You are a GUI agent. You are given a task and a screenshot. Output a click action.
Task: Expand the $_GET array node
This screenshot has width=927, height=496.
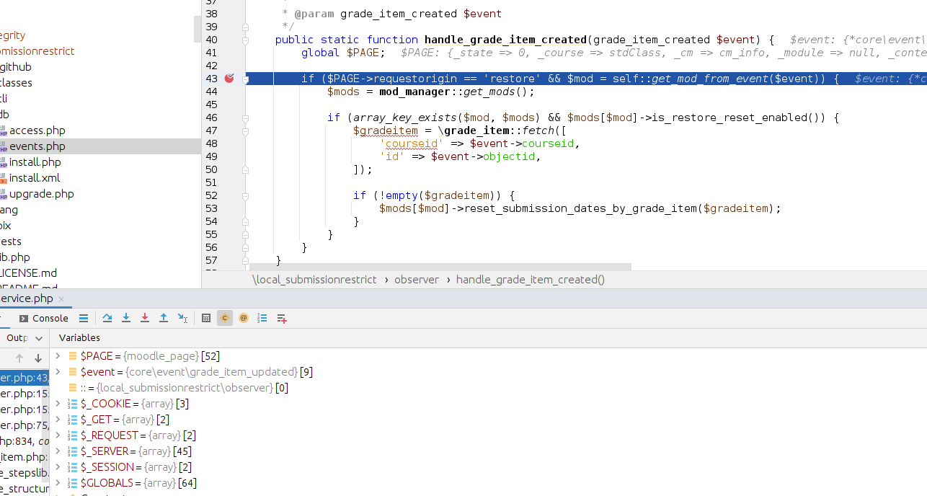[58, 420]
